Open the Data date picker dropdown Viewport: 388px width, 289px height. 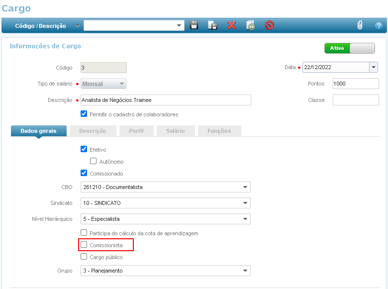(x=373, y=67)
